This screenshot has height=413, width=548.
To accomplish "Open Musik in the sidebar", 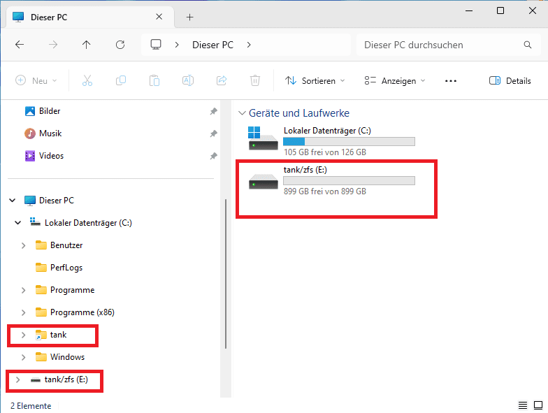I will click(x=50, y=133).
